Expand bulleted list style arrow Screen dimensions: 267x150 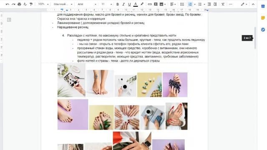pos(204,4)
